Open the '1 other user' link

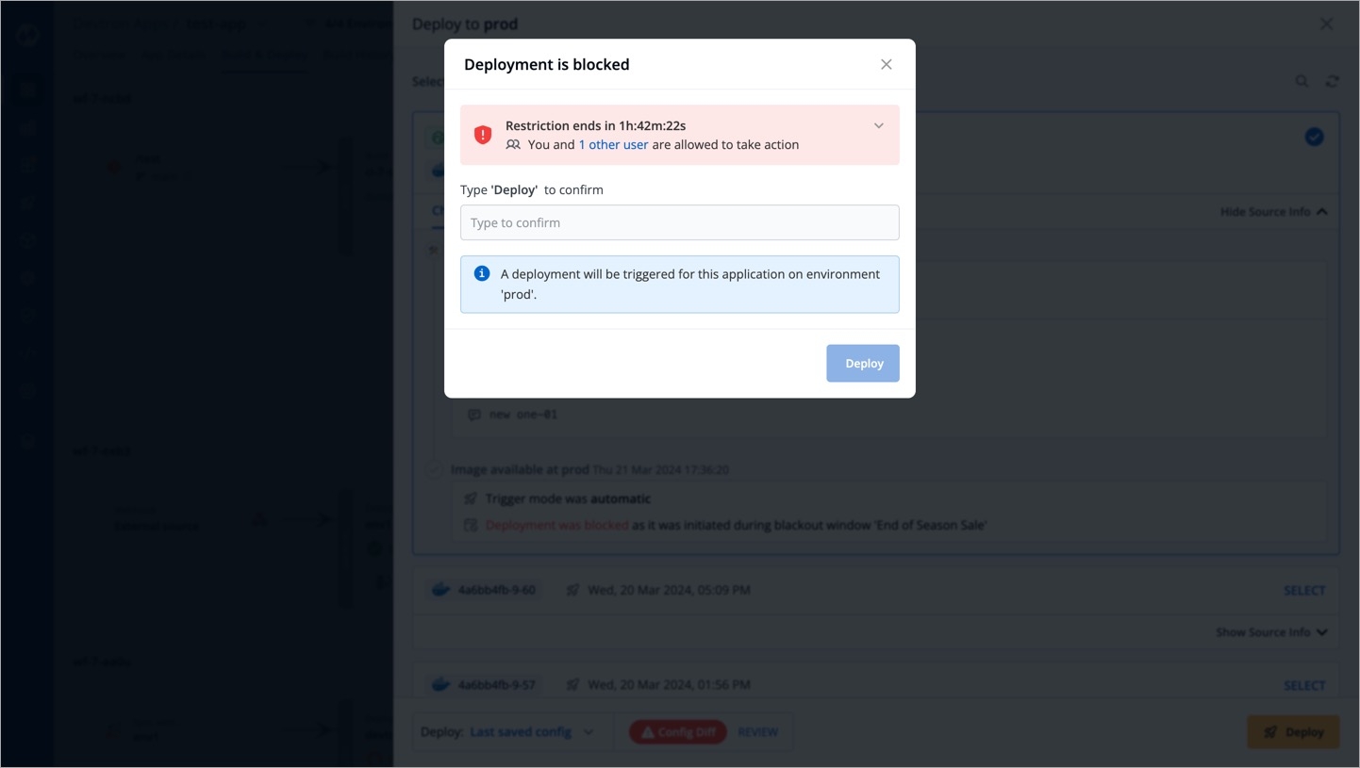(x=613, y=144)
